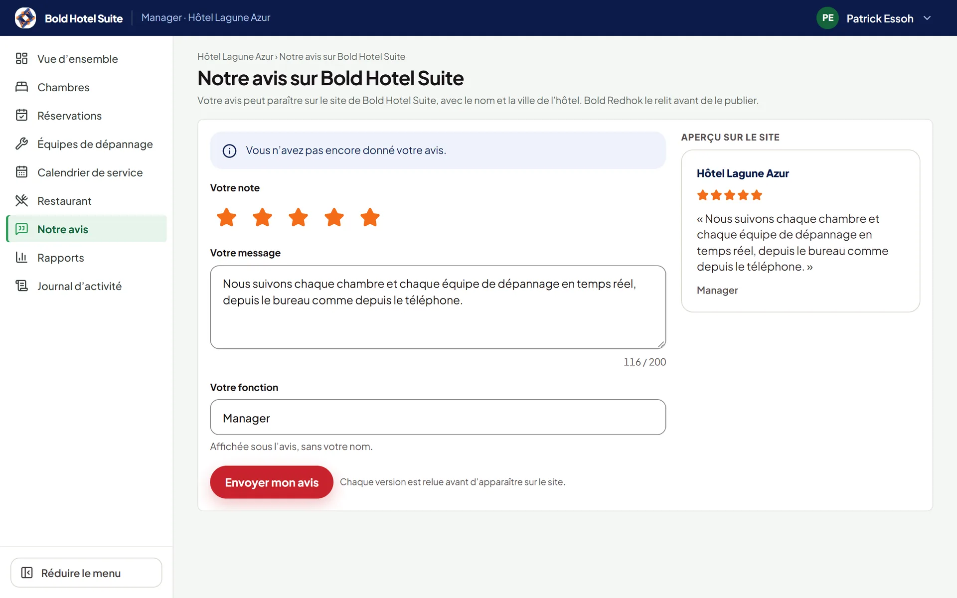Open the Journal d'activité scroll icon

(x=21, y=286)
